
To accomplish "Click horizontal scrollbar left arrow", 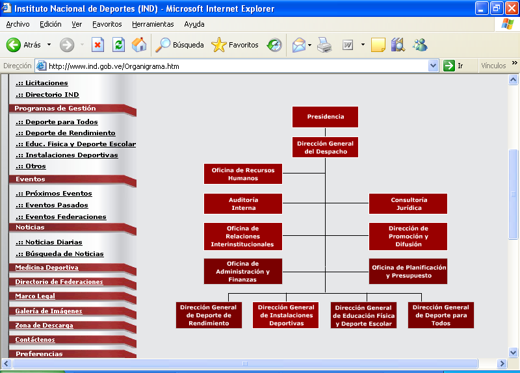I will click(6, 363).
